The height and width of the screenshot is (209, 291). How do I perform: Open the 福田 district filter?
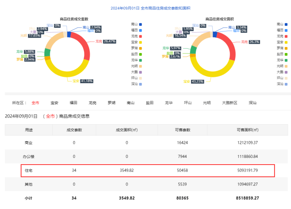click(74, 103)
